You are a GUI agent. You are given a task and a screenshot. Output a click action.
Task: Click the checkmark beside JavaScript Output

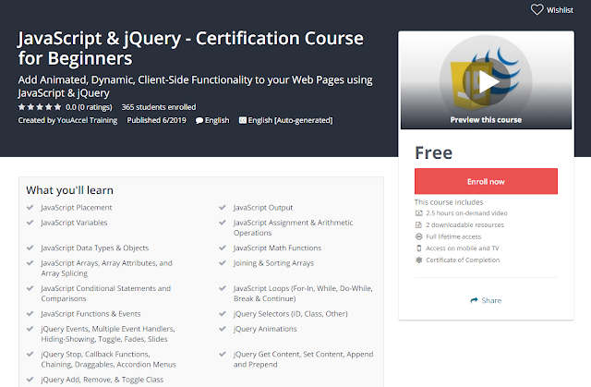[223, 208]
